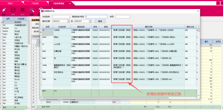Click the 添加商品 button

click(36, 36)
